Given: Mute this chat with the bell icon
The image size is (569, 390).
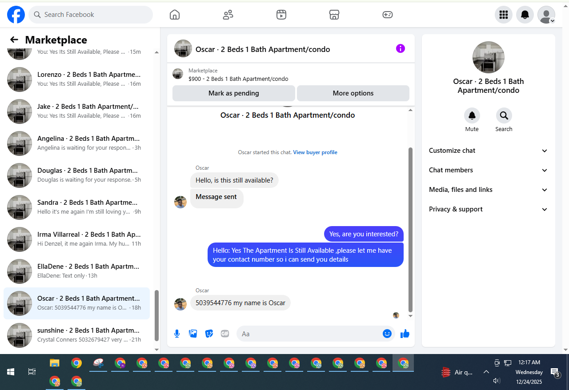Looking at the screenshot, I should click(472, 115).
